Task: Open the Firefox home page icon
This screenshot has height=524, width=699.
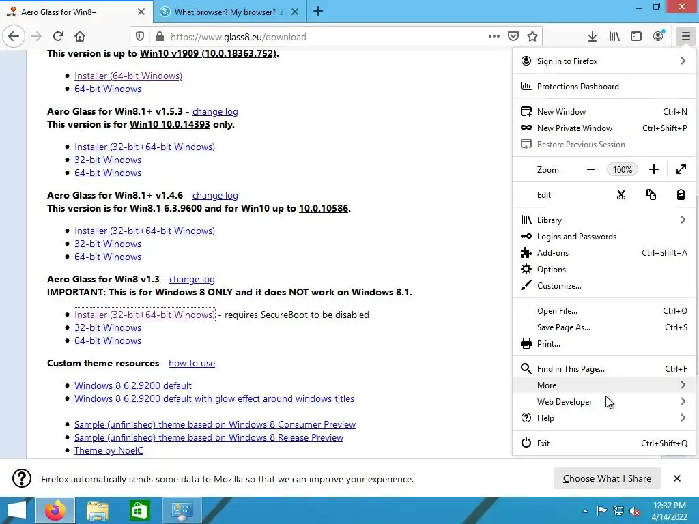Action: pos(80,36)
